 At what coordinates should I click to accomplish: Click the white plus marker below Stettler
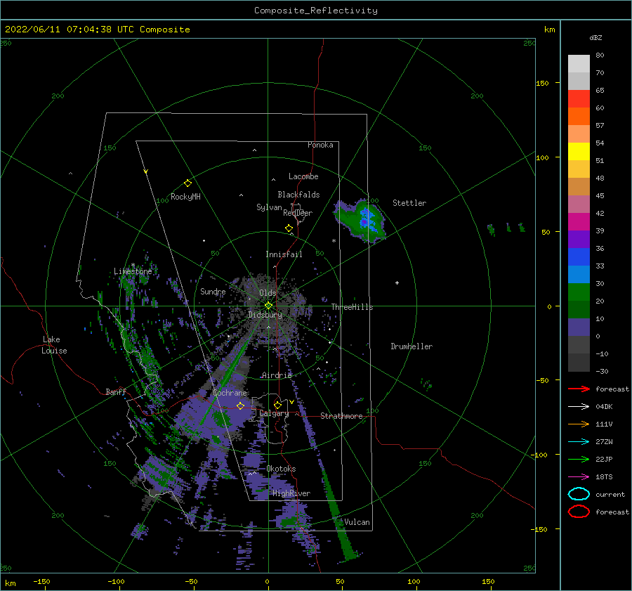coord(397,282)
